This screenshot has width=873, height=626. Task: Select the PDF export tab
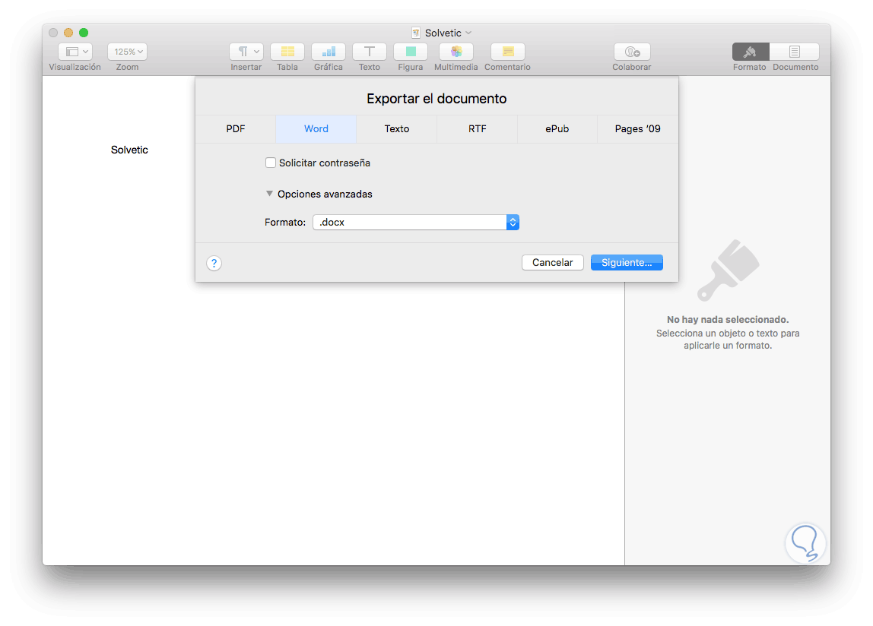point(235,128)
